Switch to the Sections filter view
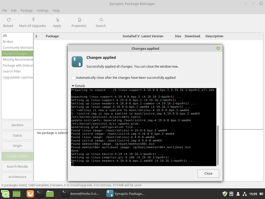The width and height of the screenshot is (265, 199). [17, 125]
